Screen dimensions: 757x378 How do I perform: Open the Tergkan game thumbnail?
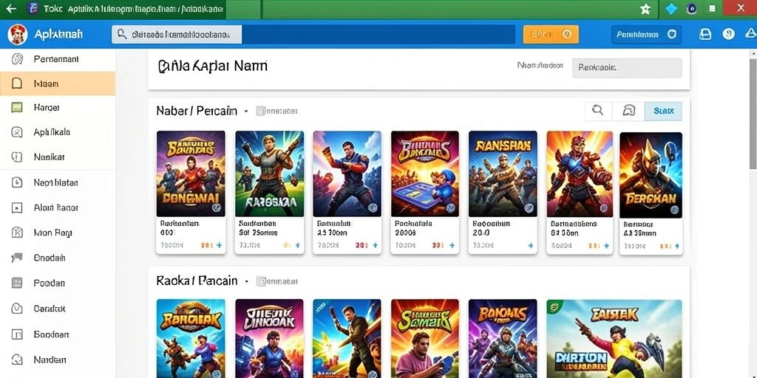[651, 175]
